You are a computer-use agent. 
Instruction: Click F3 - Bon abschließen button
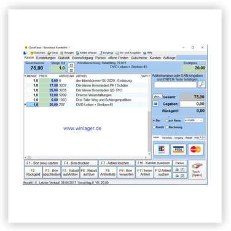click(52, 173)
